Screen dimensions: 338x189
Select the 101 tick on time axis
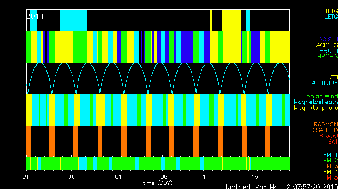117,177
